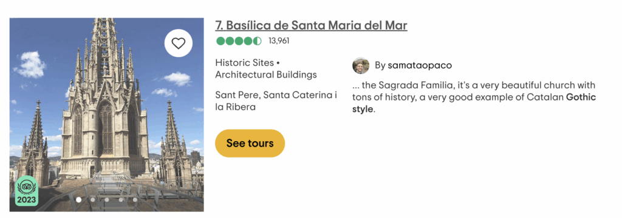Click the Historic Sites category text
The height and width of the screenshot is (218, 622).
(x=244, y=62)
